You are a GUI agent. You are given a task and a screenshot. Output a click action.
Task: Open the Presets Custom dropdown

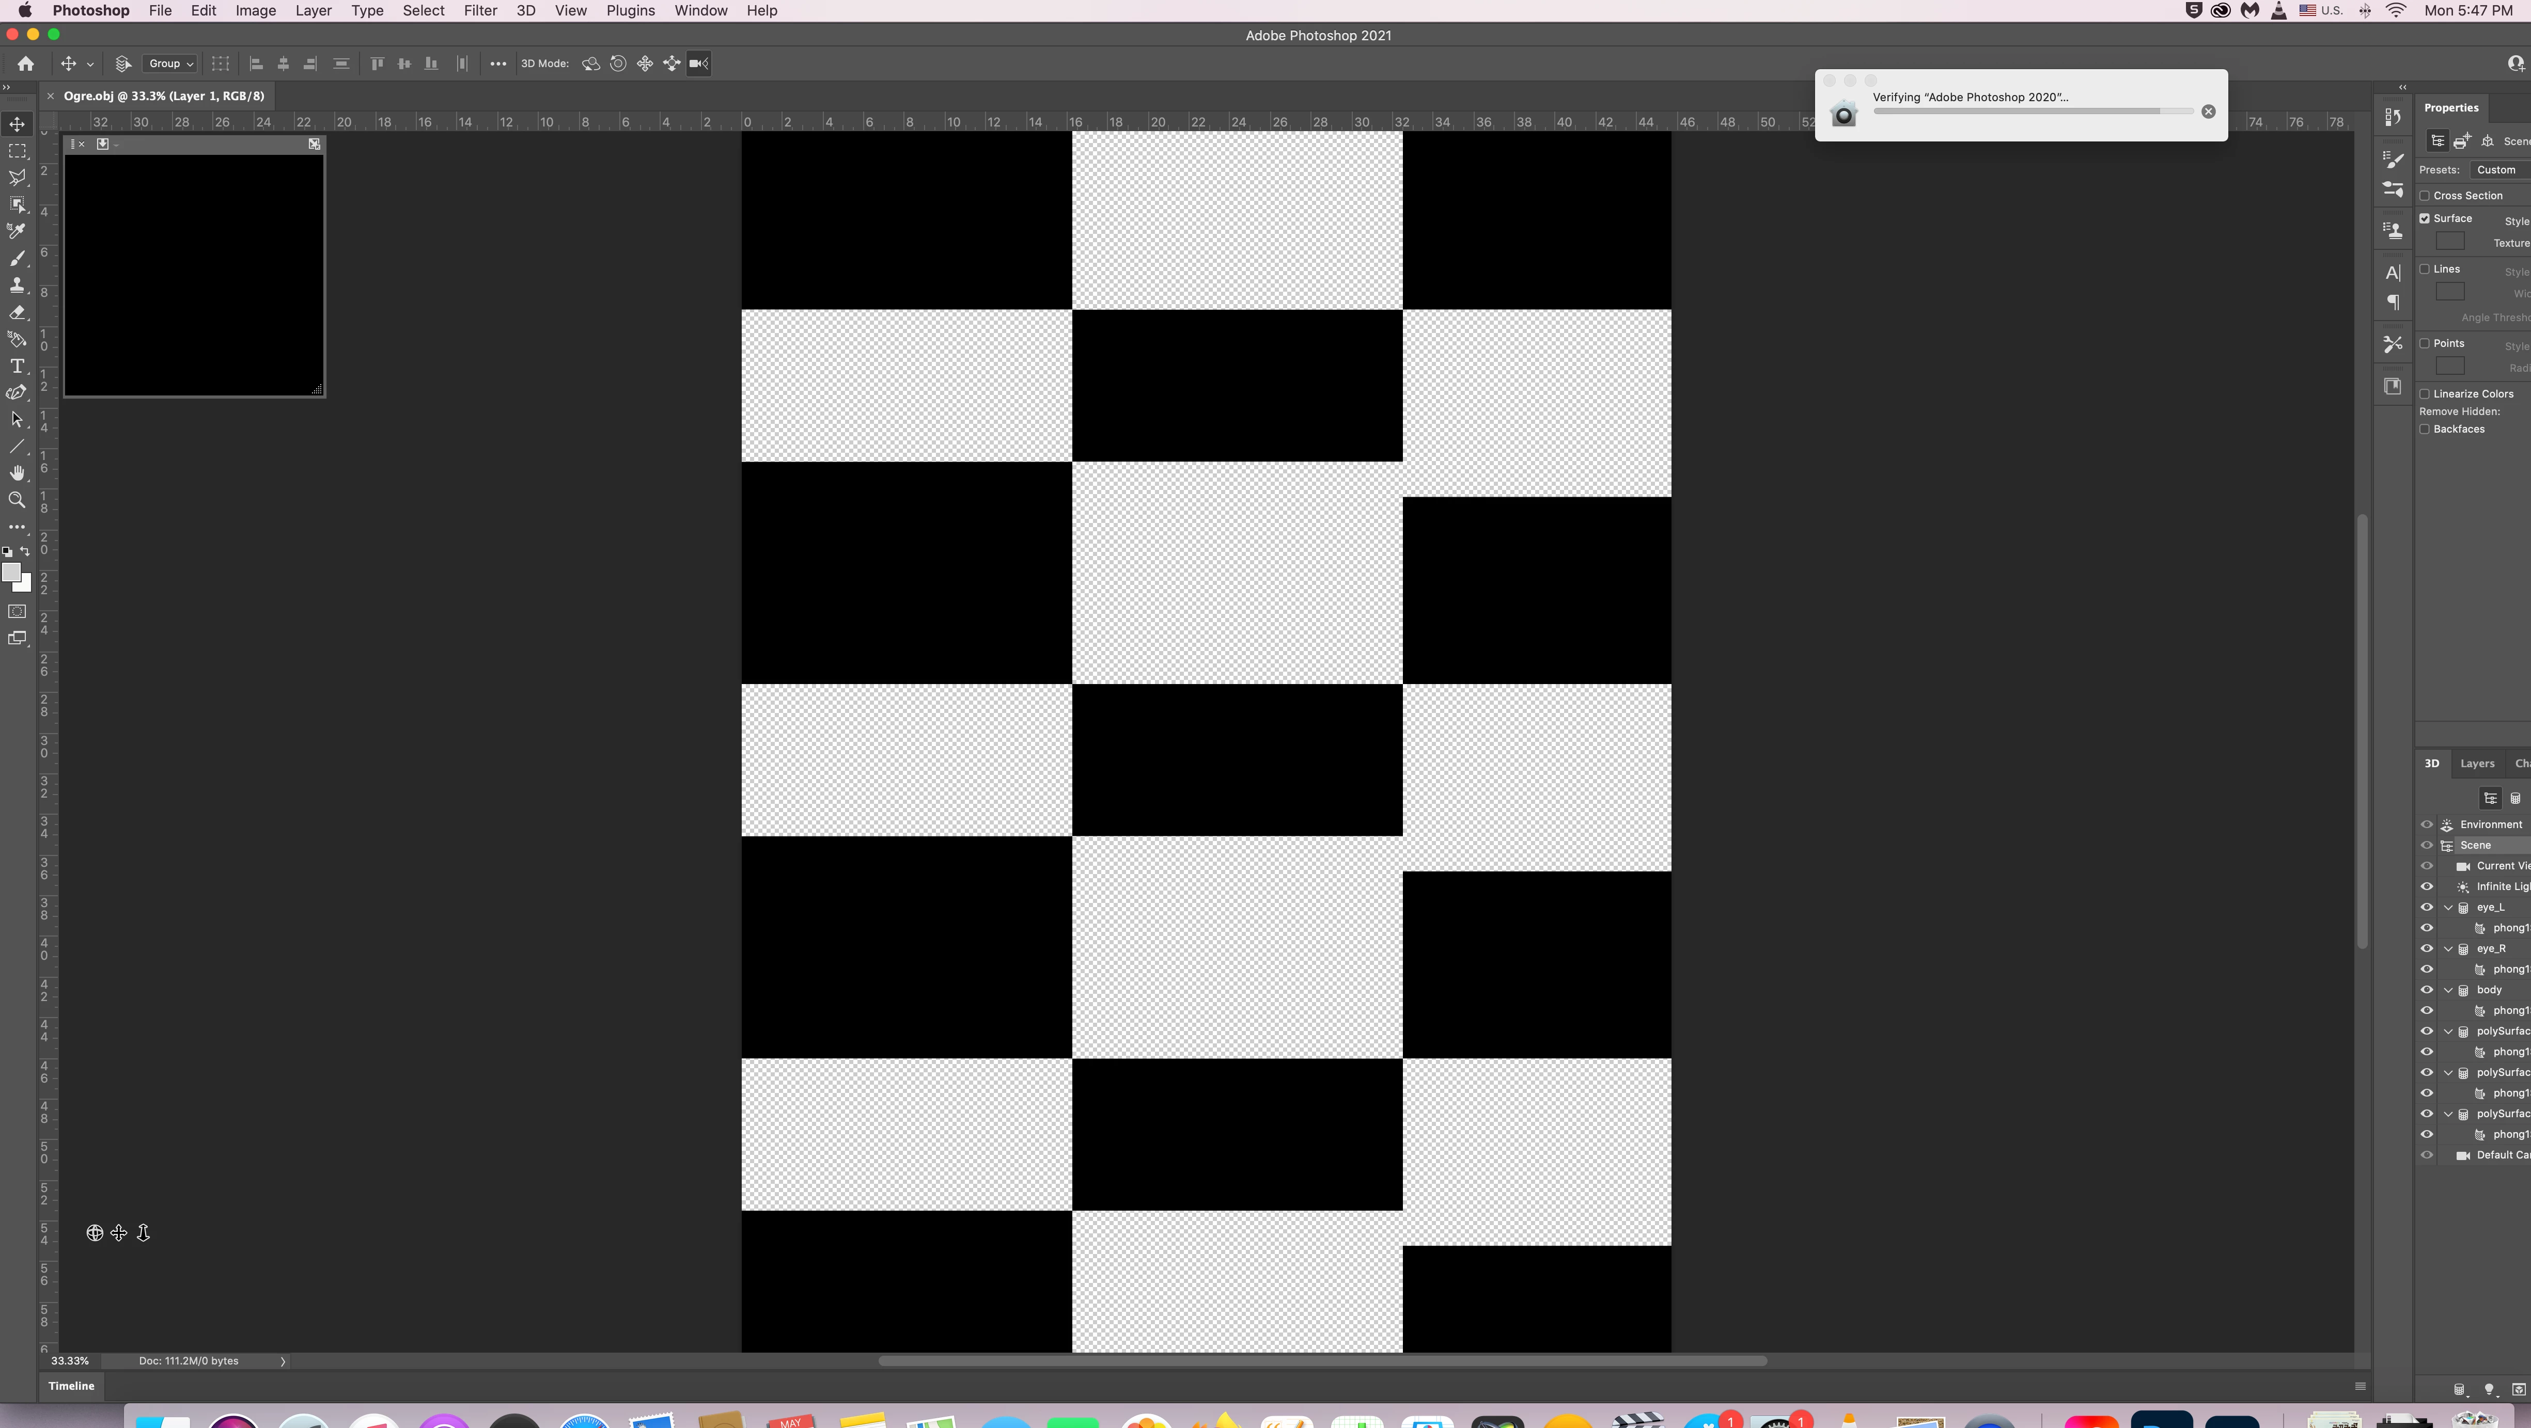(x=2498, y=170)
